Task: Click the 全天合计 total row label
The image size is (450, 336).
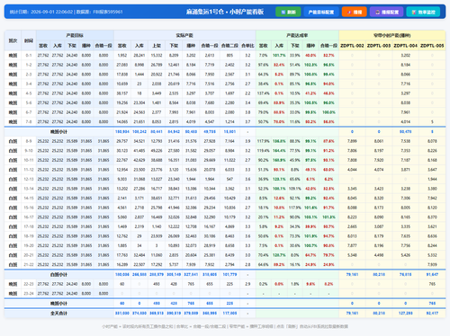Action: pos(58,314)
